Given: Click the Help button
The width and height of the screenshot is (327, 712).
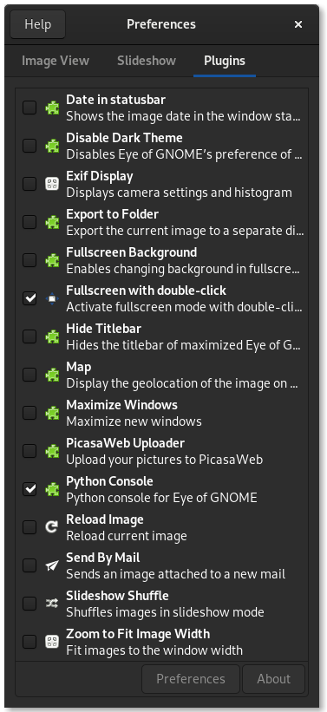Looking at the screenshot, I should 37,24.
